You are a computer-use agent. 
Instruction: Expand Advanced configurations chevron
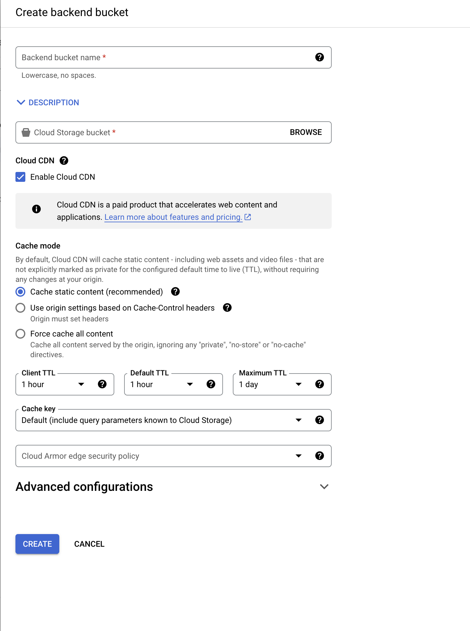click(x=324, y=487)
